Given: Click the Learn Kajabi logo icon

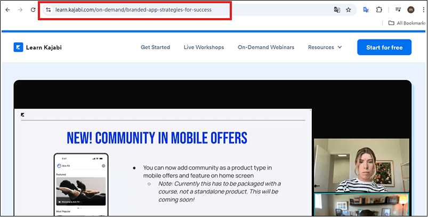Looking at the screenshot, I should coord(18,47).
